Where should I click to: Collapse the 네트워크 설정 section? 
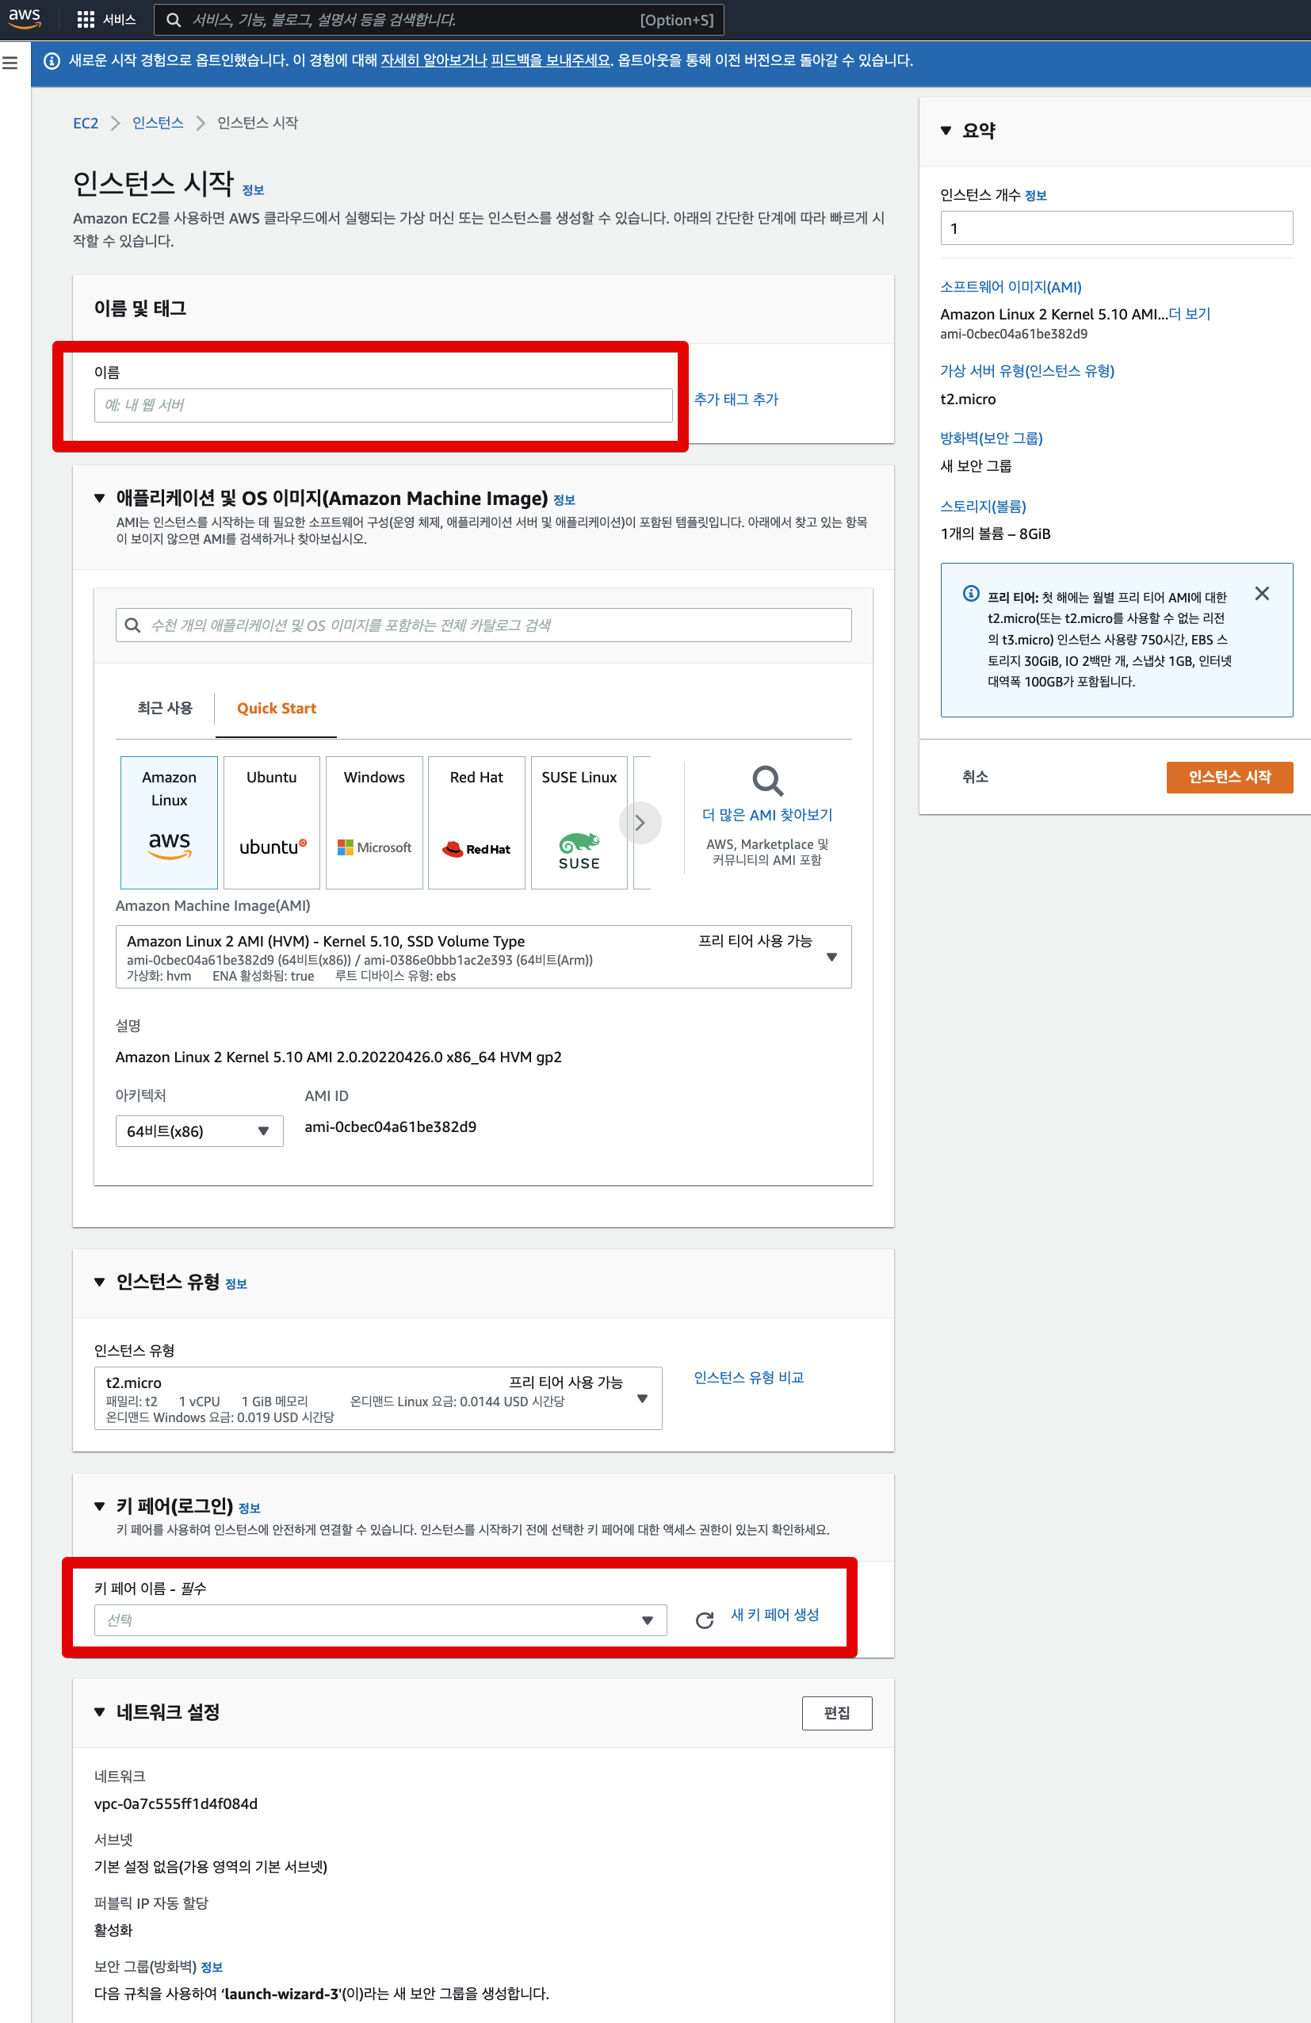coord(99,1712)
